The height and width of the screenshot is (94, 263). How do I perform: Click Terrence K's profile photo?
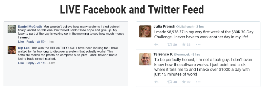coord(145,59)
